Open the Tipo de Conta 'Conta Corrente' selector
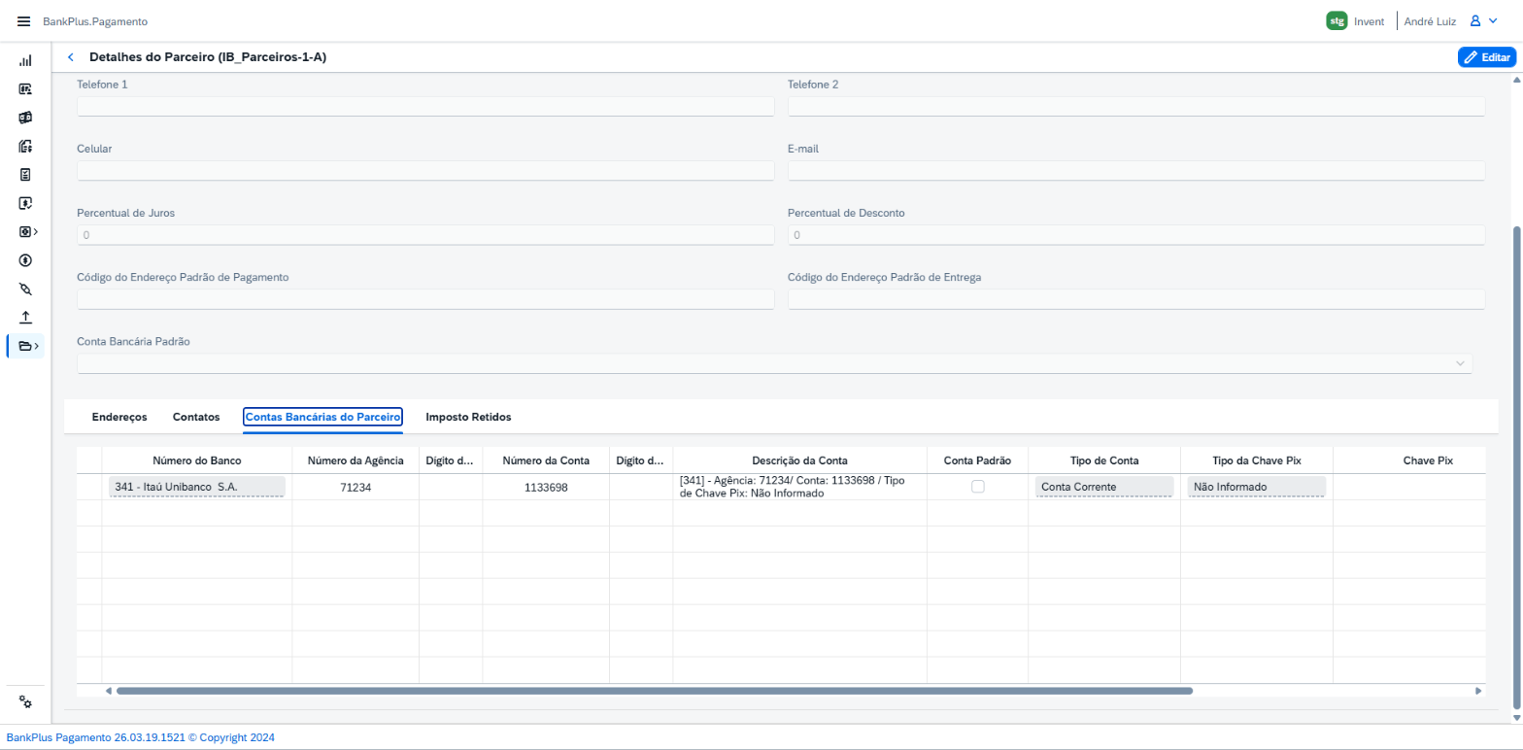The image size is (1523, 750). [x=1104, y=487]
